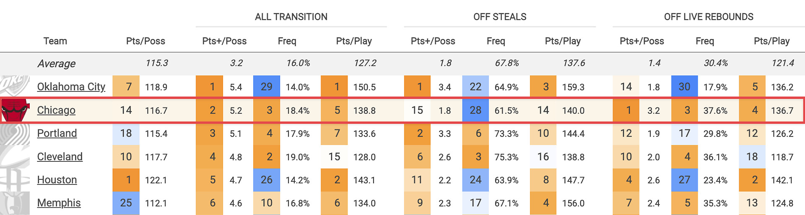Click the Oklahoma City Thunder logo
This screenshot has height=215, width=805.
15,87
